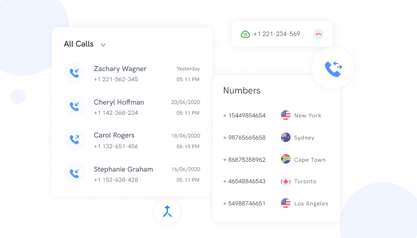The image size is (417, 238).
Task: Click the Canadian flag for Toronto
Action: tap(286, 181)
